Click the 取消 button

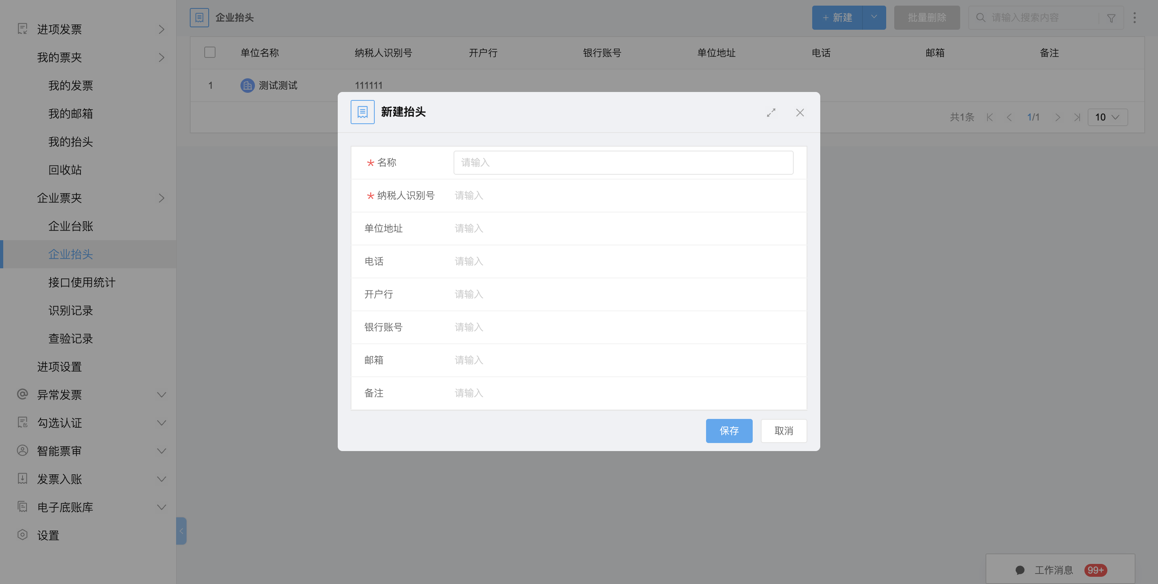point(784,431)
